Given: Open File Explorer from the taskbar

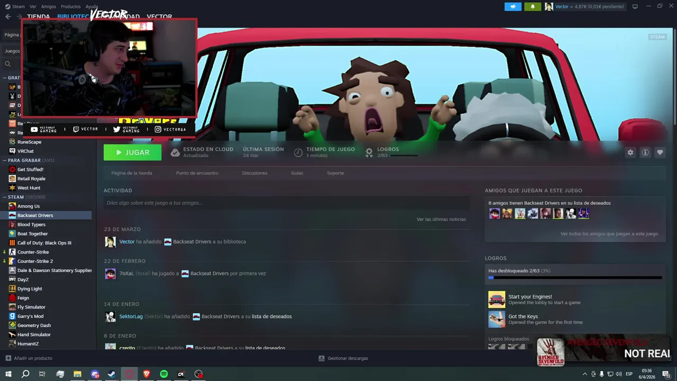Looking at the screenshot, I should (x=77, y=374).
